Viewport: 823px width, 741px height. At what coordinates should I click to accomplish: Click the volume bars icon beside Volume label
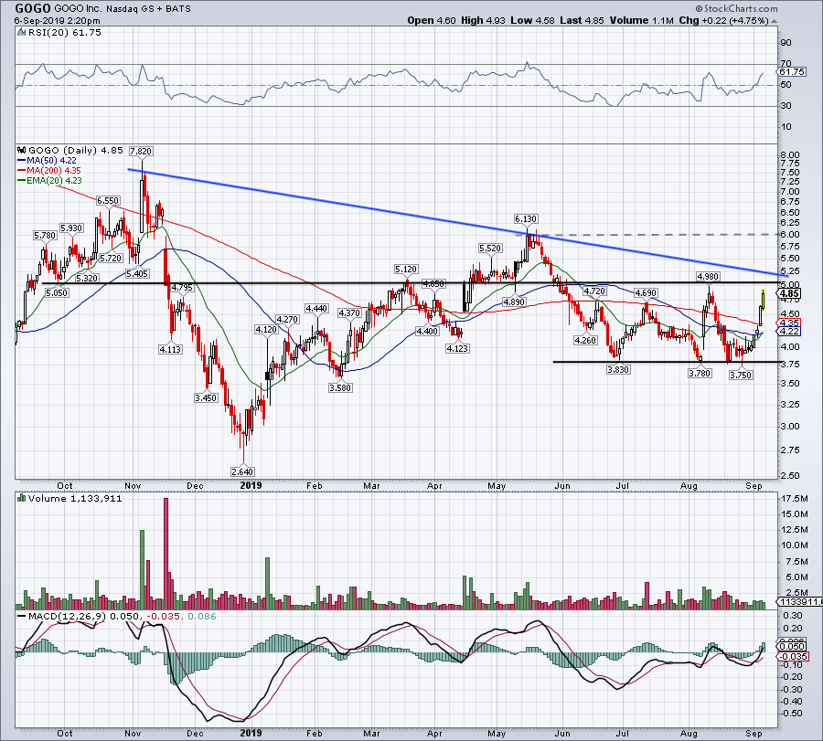point(22,498)
